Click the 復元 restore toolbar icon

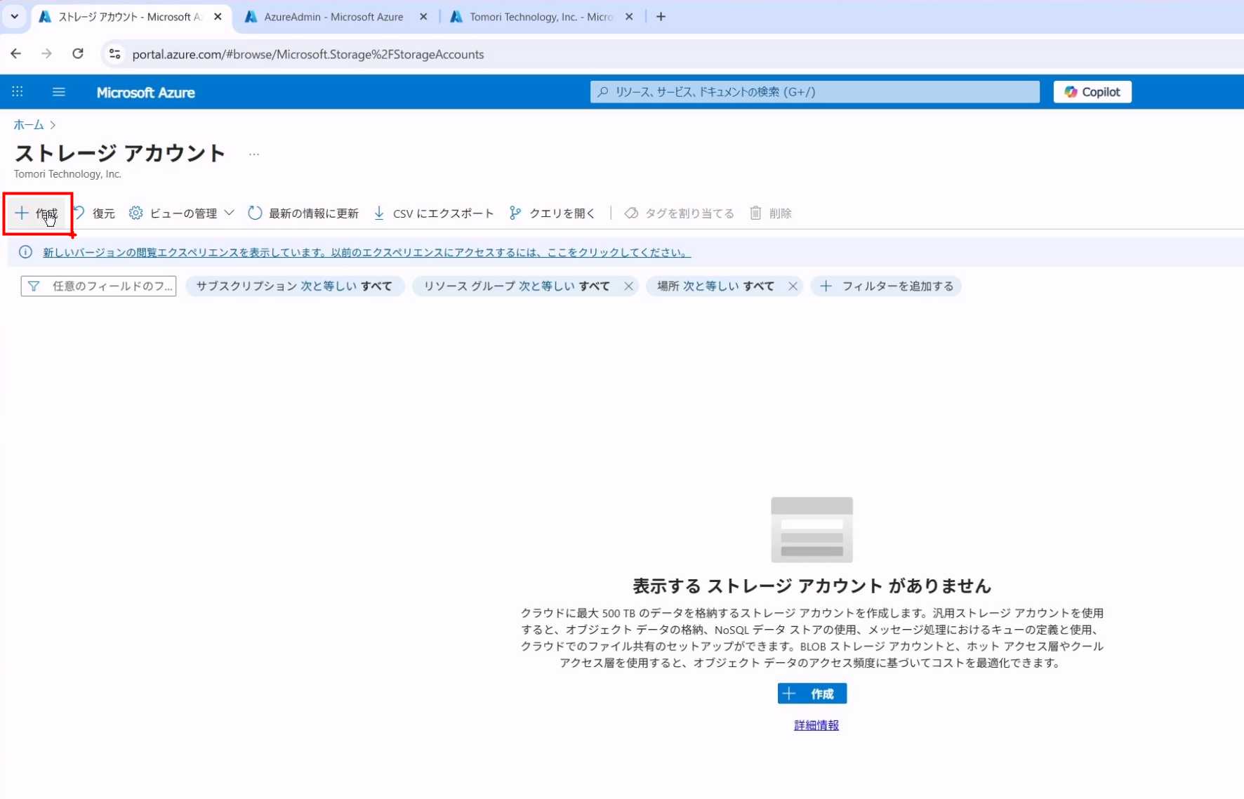tap(80, 213)
